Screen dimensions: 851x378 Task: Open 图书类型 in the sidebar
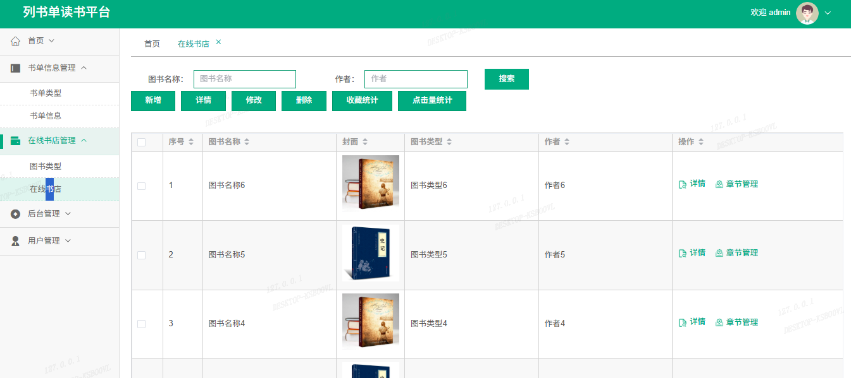[46, 167]
